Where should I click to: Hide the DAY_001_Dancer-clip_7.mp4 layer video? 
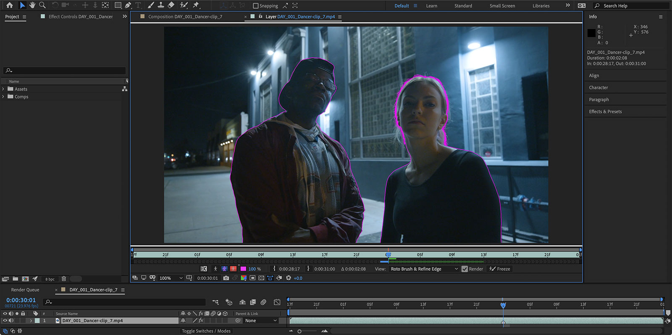pyautogui.click(x=5, y=321)
